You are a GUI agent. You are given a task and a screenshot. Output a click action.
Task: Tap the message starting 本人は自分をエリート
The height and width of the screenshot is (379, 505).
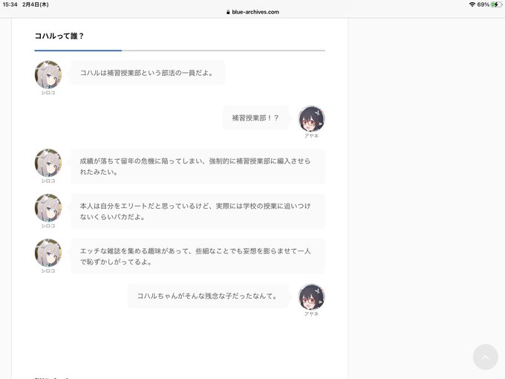tap(198, 211)
